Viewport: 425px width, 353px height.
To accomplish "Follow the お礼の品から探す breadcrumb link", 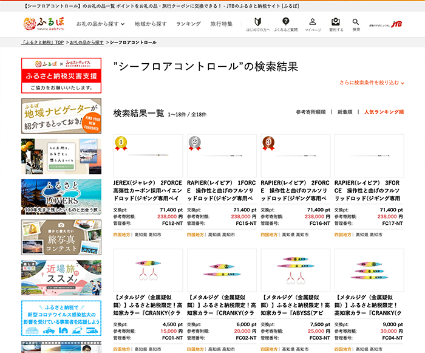I will point(87,43).
